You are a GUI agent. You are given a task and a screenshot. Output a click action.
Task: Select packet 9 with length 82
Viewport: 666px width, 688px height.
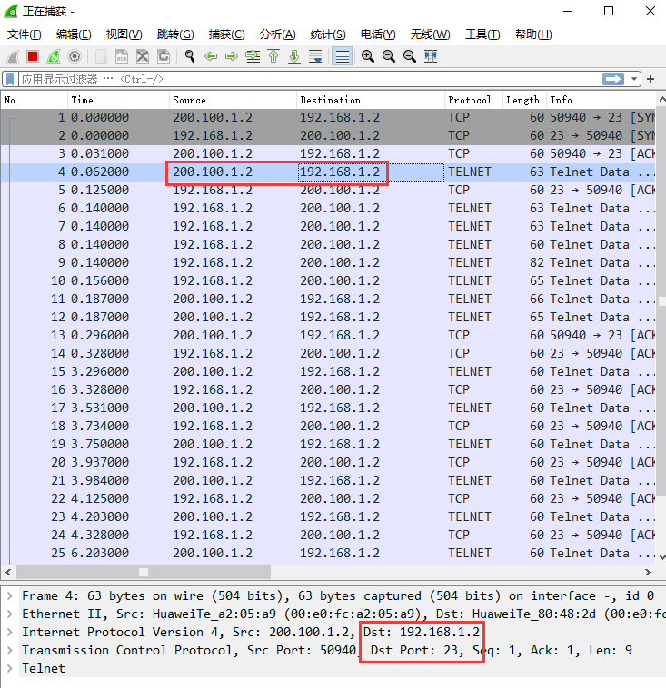(x=328, y=262)
